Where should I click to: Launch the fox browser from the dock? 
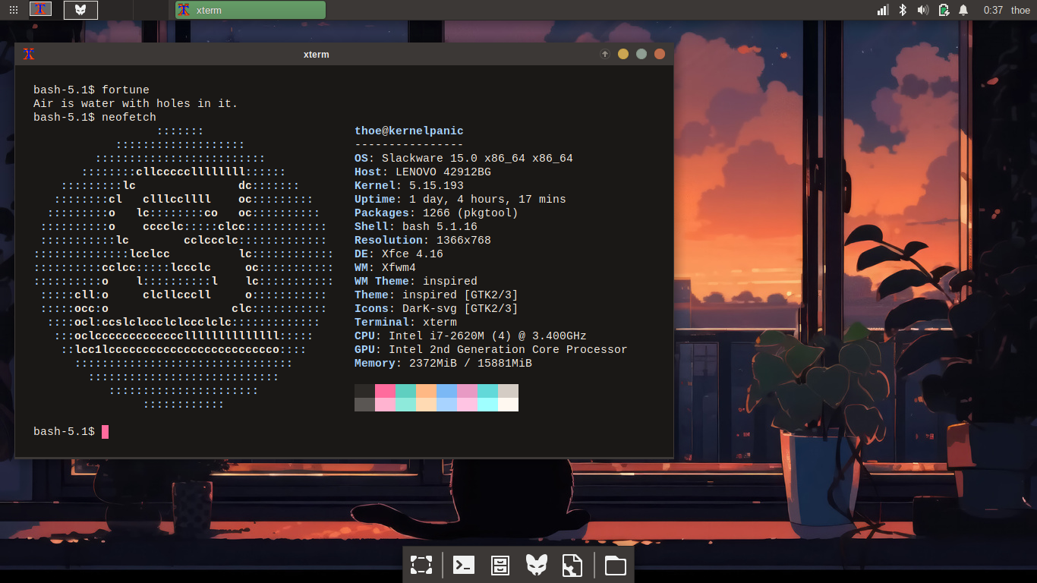click(x=537, y=565)
